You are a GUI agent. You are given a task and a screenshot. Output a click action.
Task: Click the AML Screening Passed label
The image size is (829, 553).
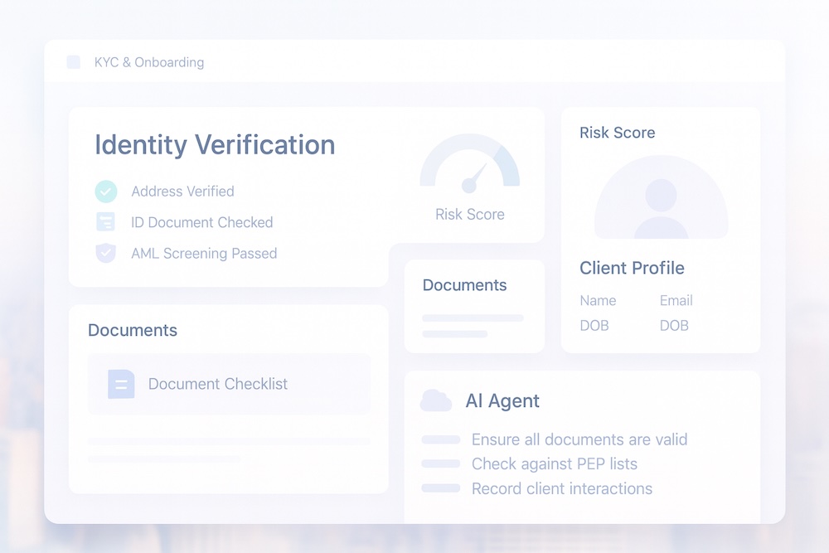click(204, 254)
